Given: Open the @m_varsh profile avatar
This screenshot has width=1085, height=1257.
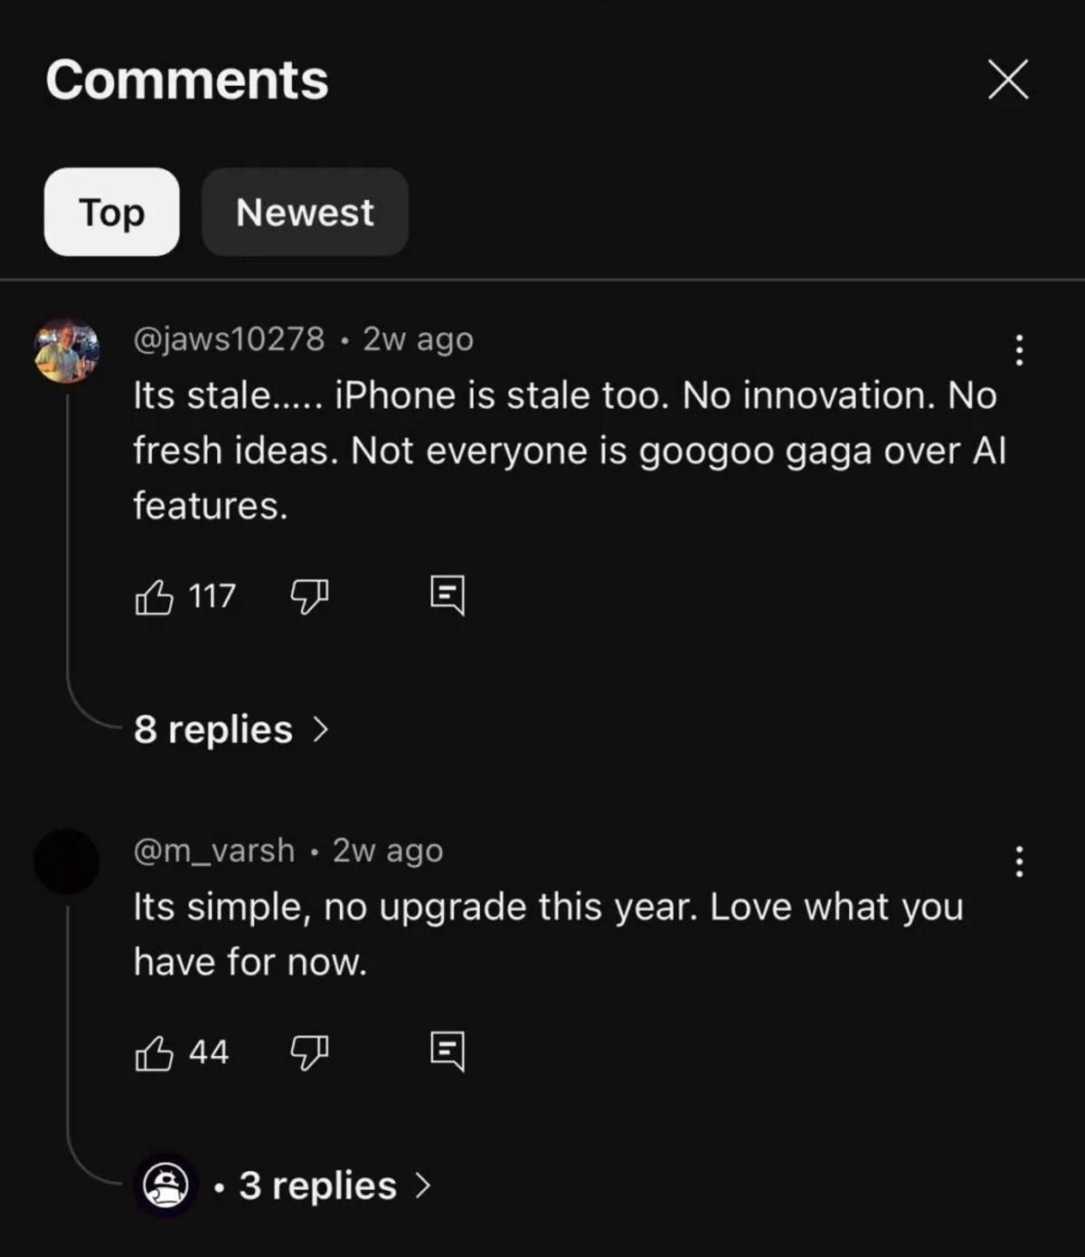Looking at the screenshot, I should 66,862.
